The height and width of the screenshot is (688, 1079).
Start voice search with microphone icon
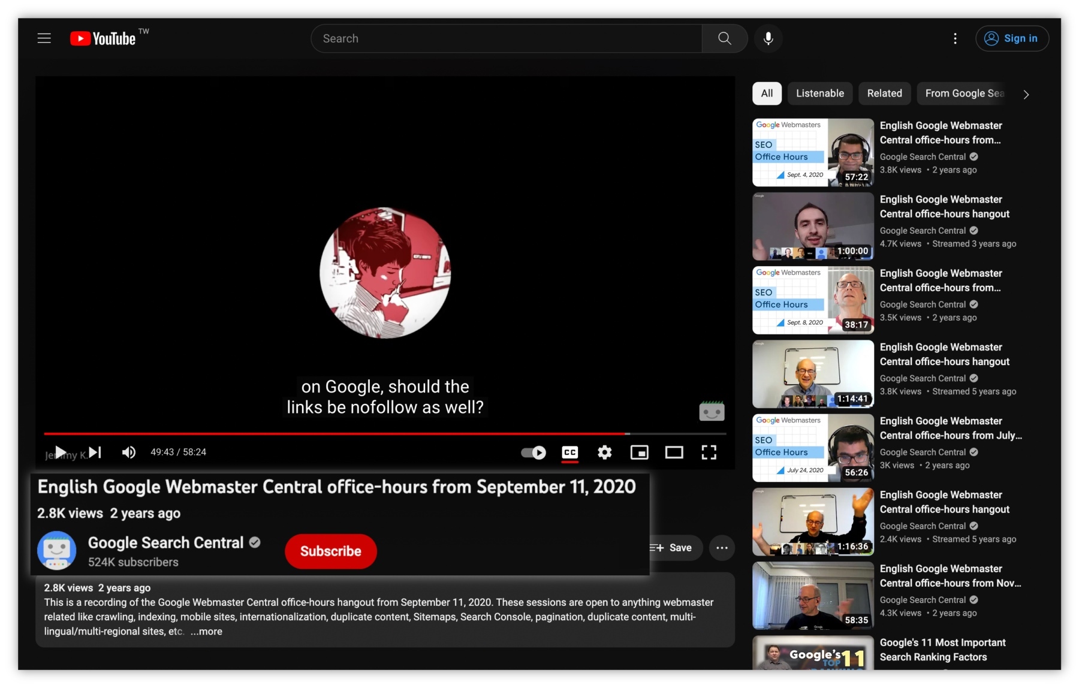point(768,38)
